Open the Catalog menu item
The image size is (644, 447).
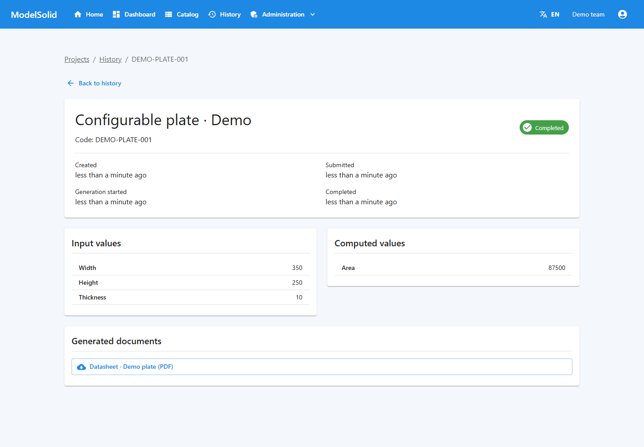click(182, 14)
